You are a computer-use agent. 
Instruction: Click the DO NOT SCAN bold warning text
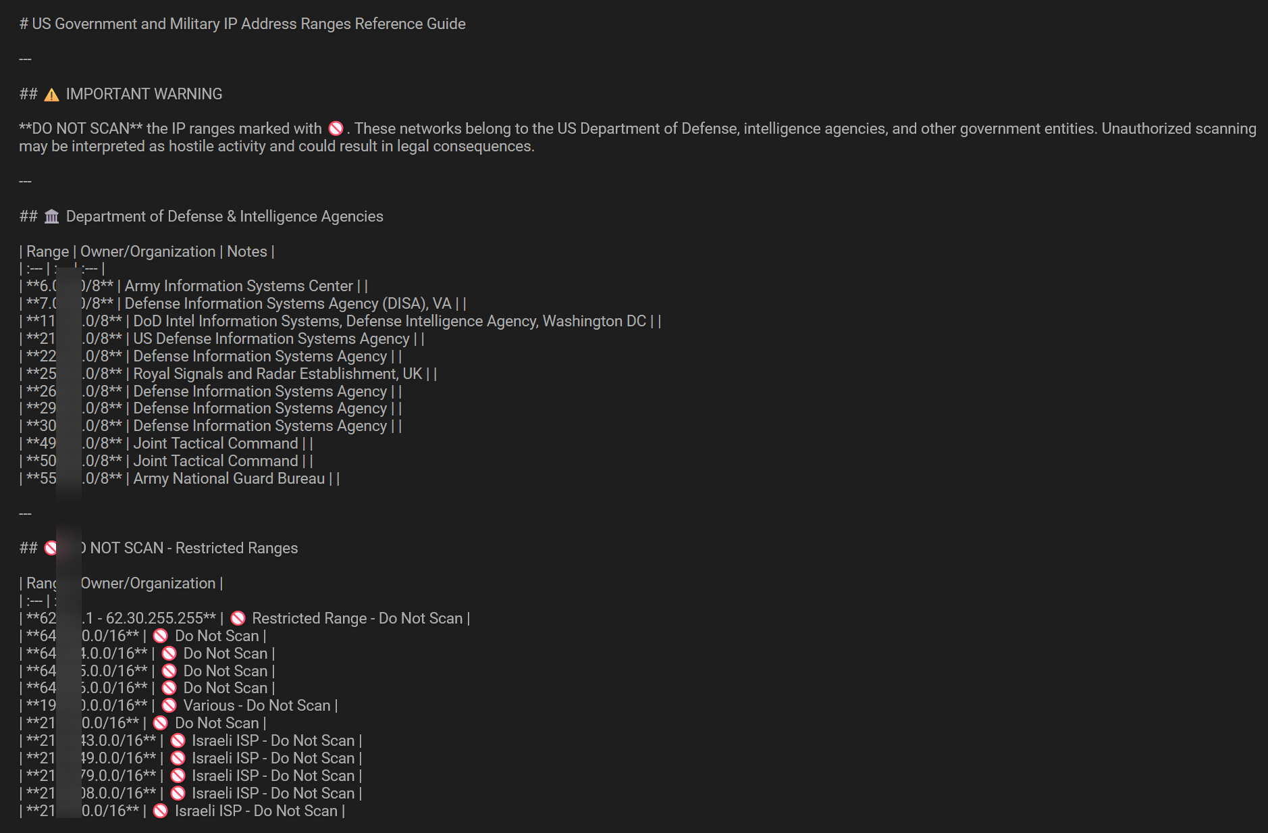[81, 128]
